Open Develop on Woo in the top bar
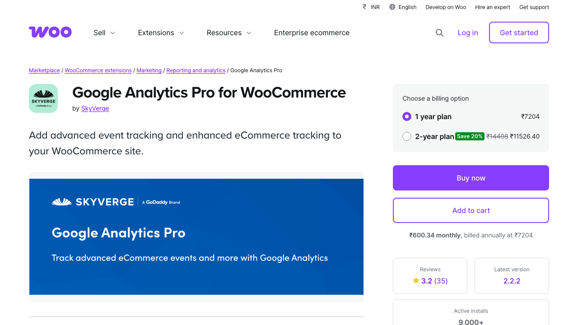Screen dimensions: 578x325 click(x=446, y=7)
